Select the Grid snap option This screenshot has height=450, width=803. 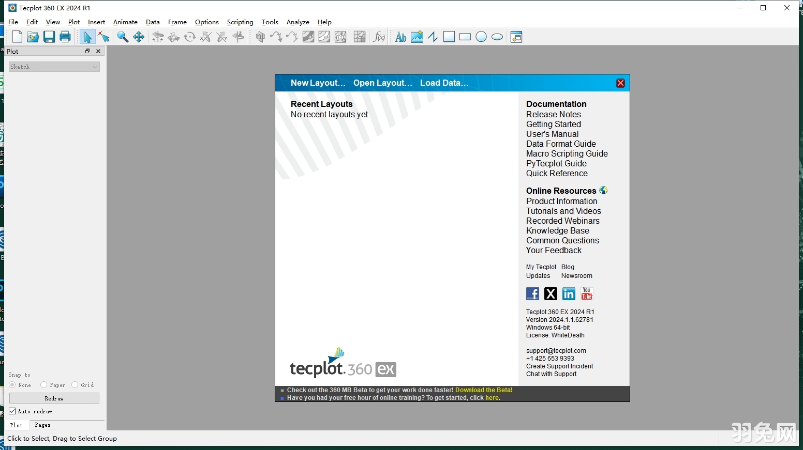76,385
